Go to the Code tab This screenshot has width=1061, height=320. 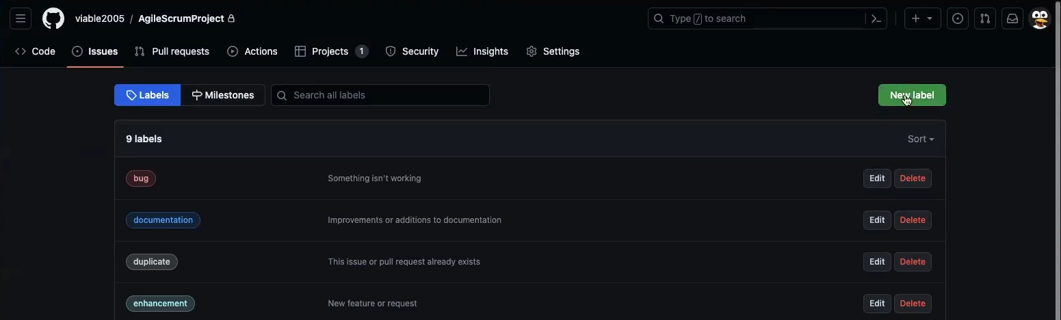tap(36, 51)
